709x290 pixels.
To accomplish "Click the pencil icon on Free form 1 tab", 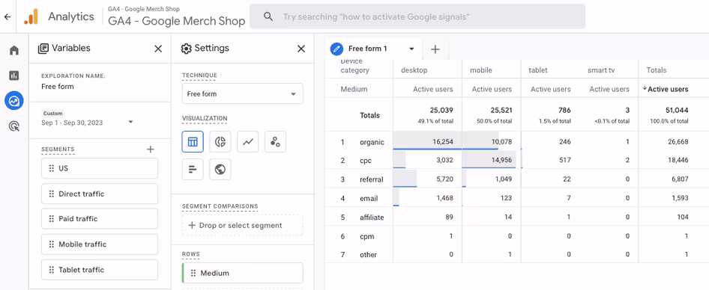I will coord(337,49).
